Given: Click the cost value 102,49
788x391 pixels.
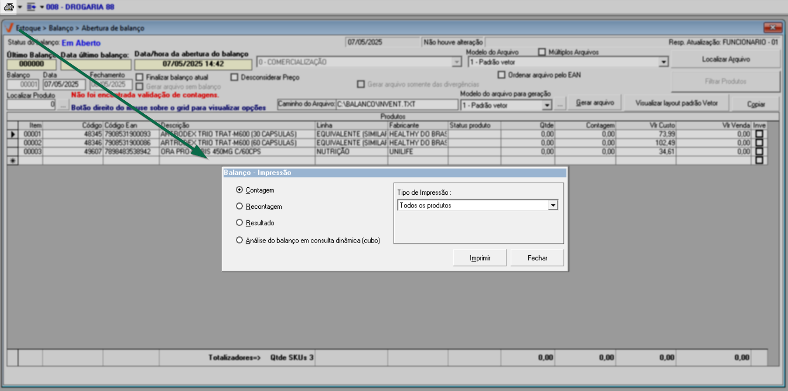Looking at the screenshot, I should point(646,143).
